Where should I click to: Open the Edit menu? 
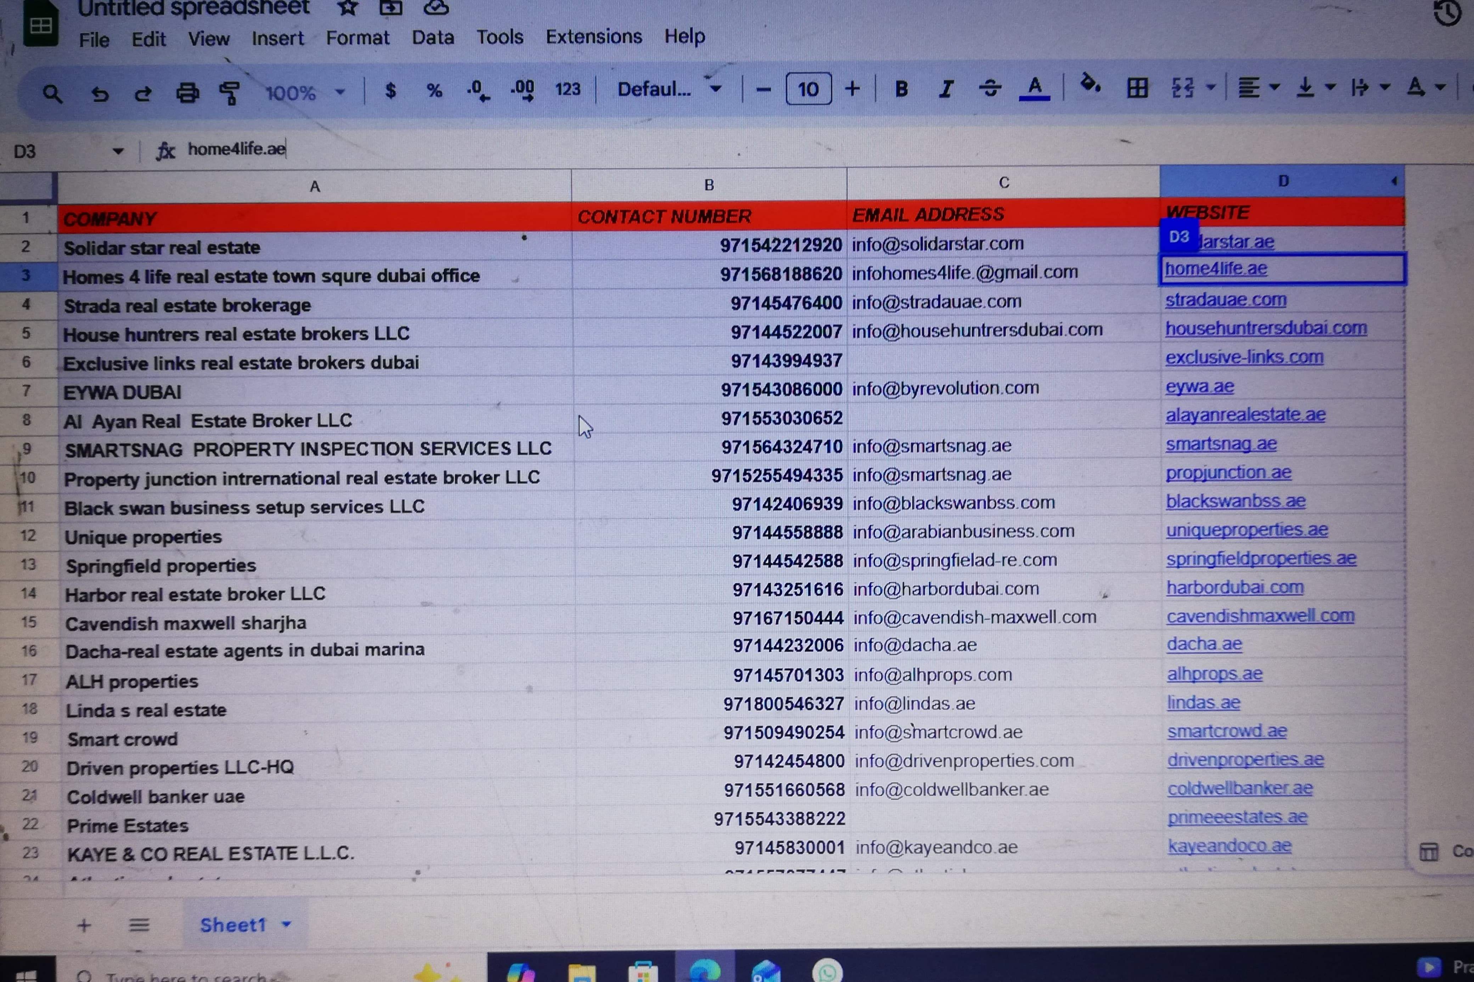(148, 39)
